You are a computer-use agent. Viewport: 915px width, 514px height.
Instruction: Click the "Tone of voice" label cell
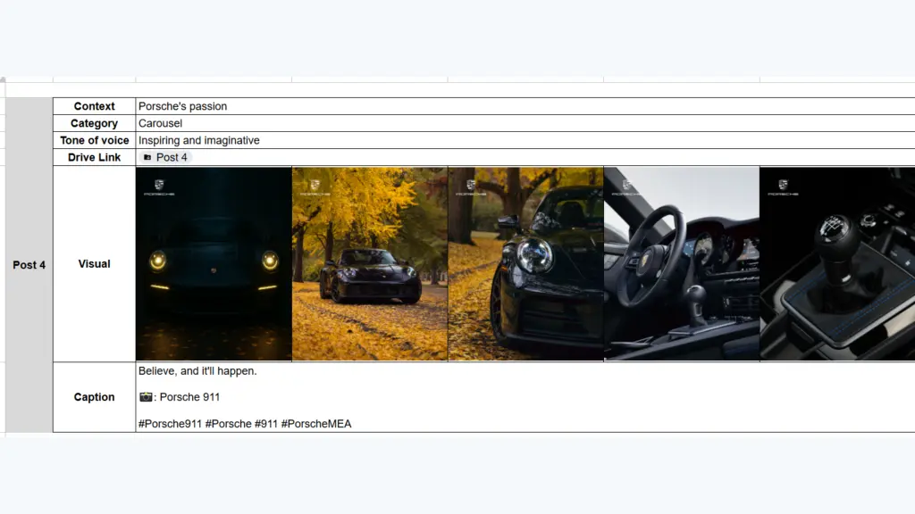pyautogui.click(x=94, y=140)
